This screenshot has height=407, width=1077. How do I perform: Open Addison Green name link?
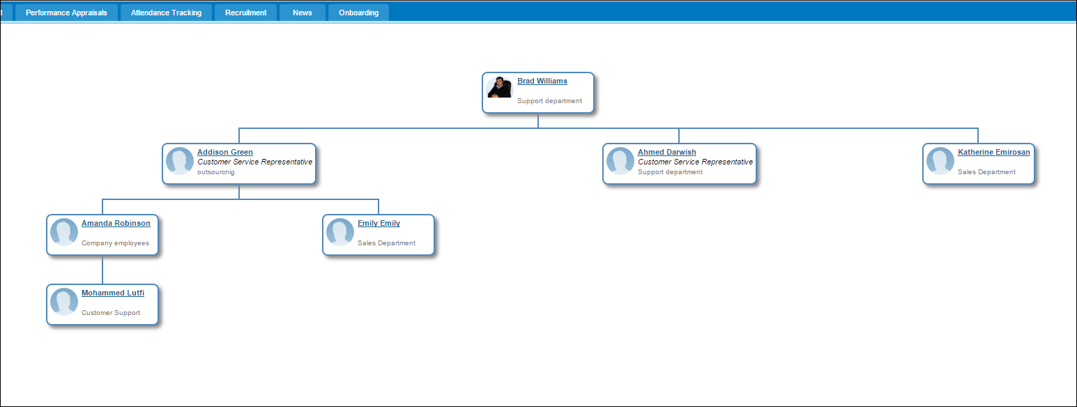click(225, 152)
